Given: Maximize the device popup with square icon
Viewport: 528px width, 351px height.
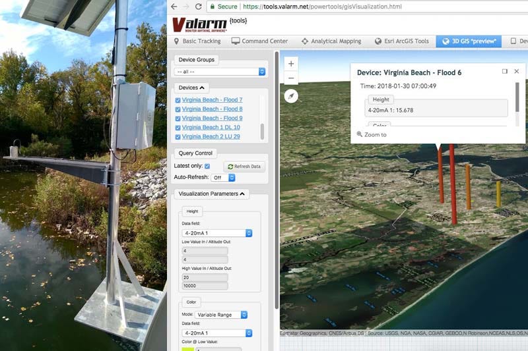Looking at the screenshot, I should click(504, 71).
